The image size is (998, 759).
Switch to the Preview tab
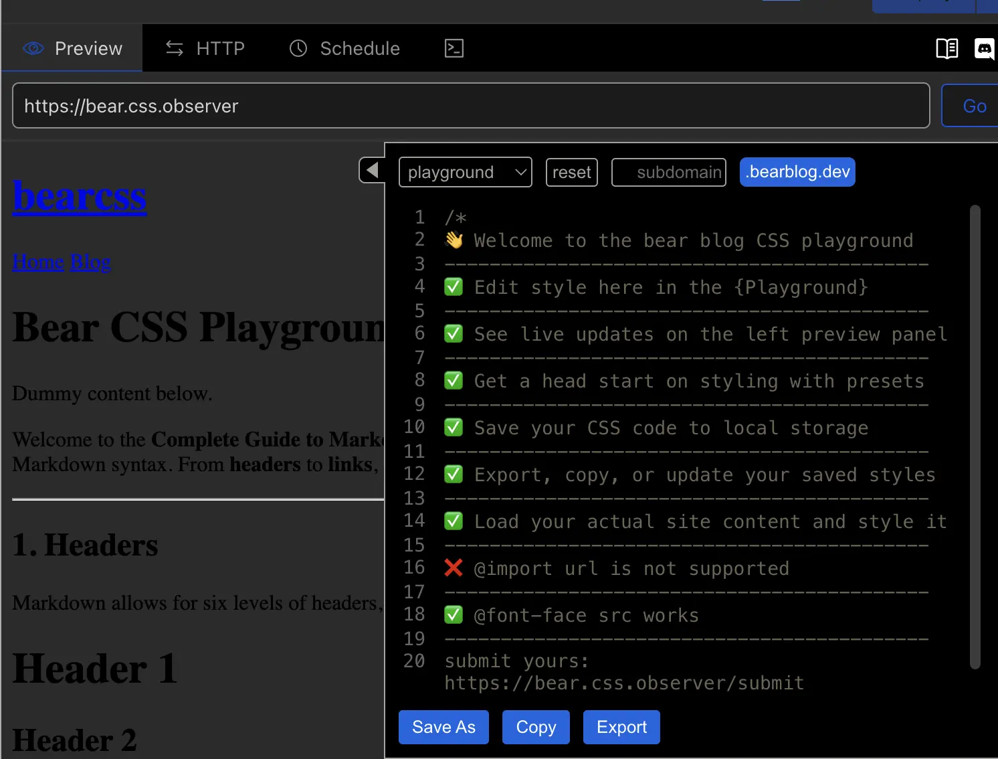(x=72, y=48)
